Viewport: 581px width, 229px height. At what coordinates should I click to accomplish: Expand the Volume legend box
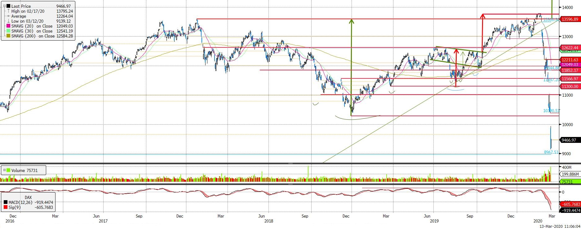click(4, 170)
